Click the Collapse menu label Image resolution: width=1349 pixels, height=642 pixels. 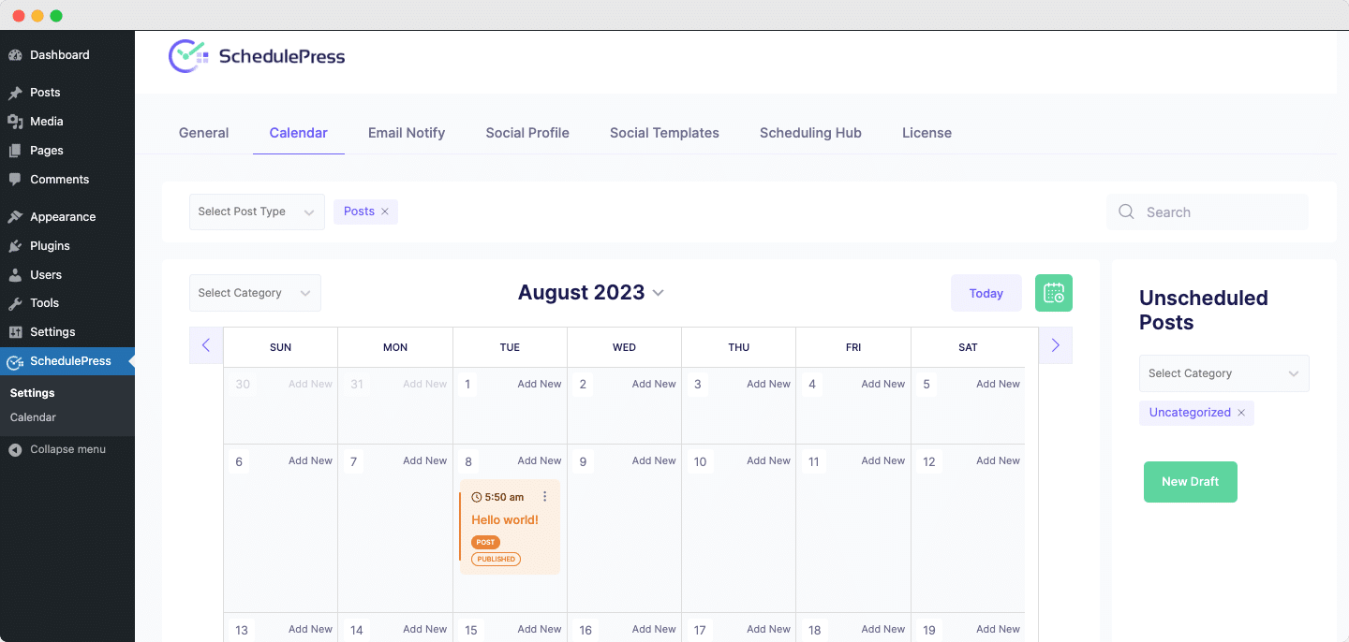point(67,449)
